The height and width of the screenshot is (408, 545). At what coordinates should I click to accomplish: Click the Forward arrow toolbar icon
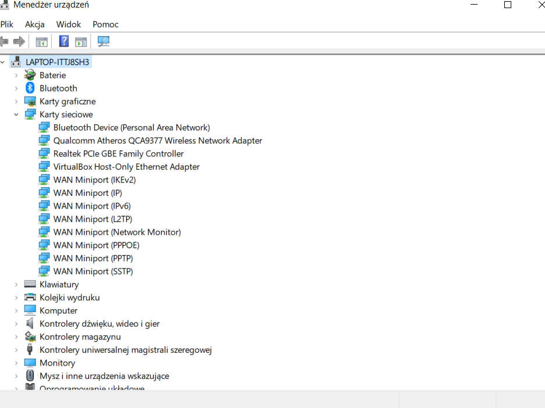pyautogui.click(x=19, y=42)
